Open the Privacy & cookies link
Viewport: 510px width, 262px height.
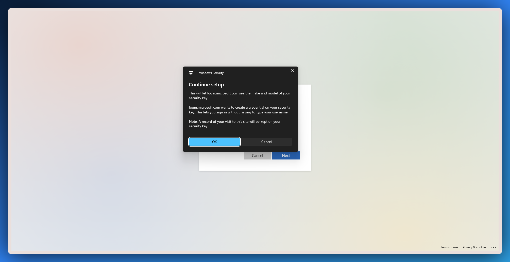[x=474, y=247]
